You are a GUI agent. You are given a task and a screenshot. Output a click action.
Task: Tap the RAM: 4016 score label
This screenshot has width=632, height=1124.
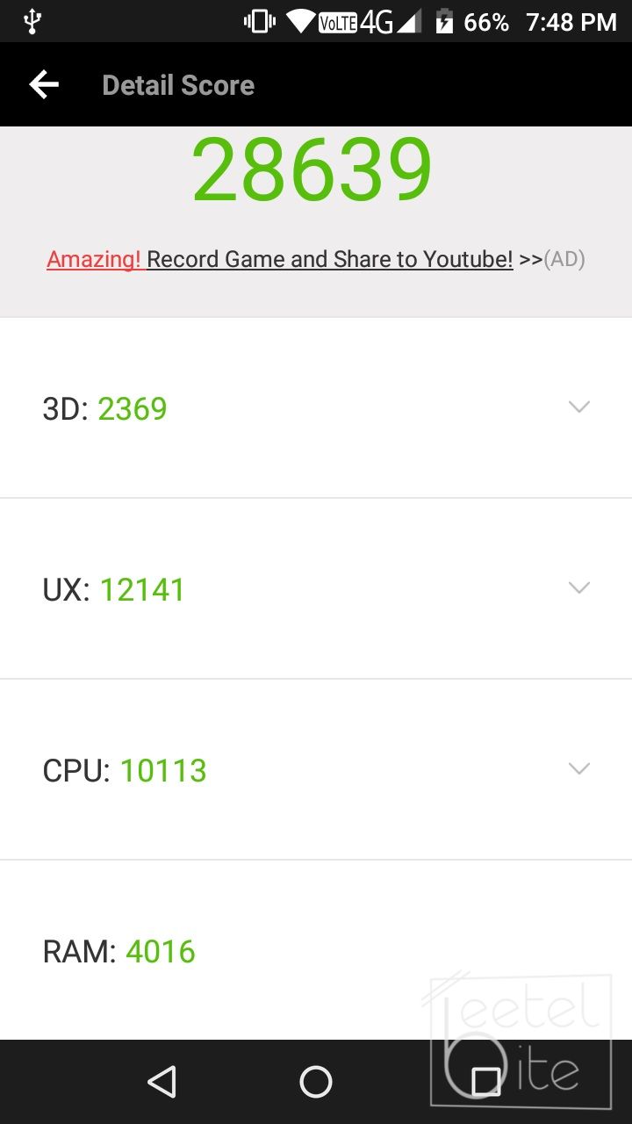coord(119,951)
